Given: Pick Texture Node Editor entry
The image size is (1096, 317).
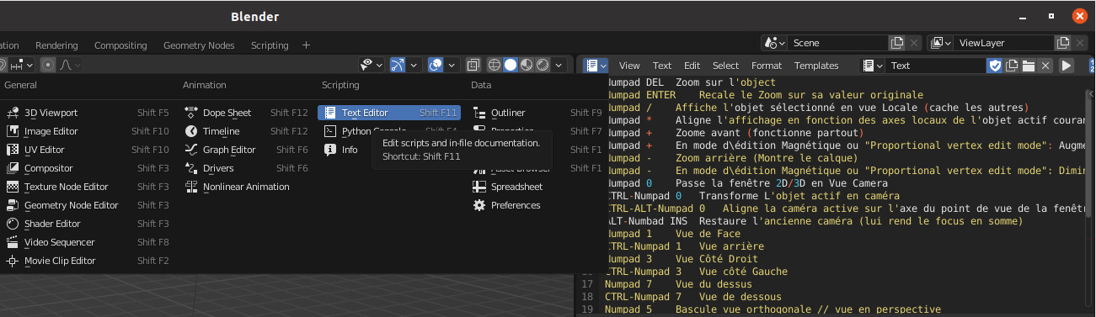Looking at the screenshot, I should (x=88, y=187).
